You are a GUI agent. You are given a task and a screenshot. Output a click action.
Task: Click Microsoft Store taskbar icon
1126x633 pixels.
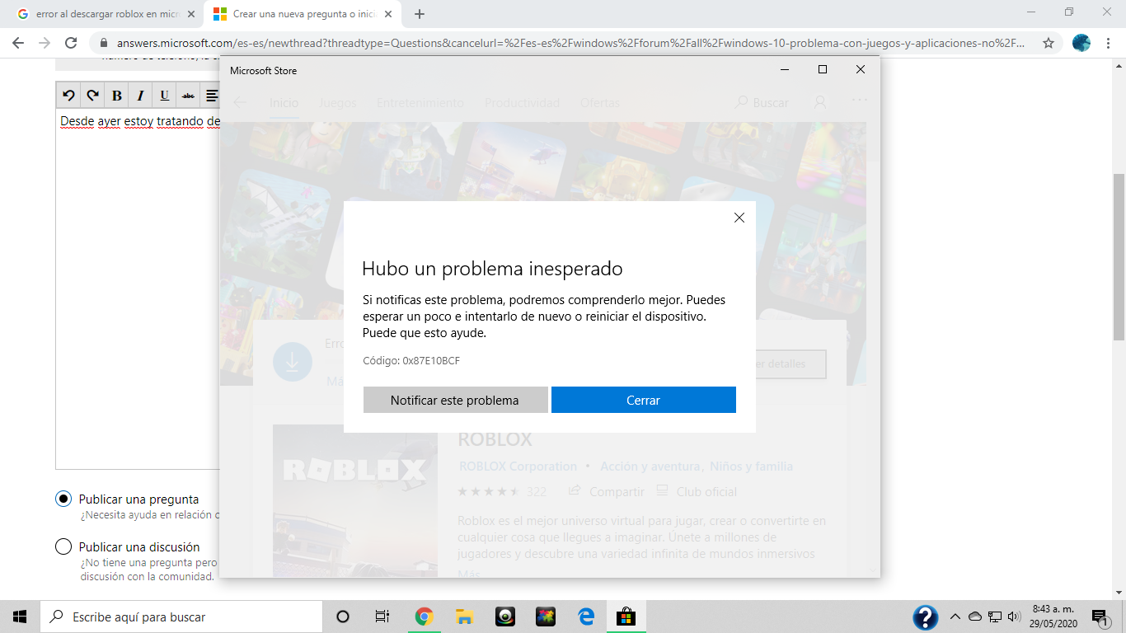click(x=626, y=617)
